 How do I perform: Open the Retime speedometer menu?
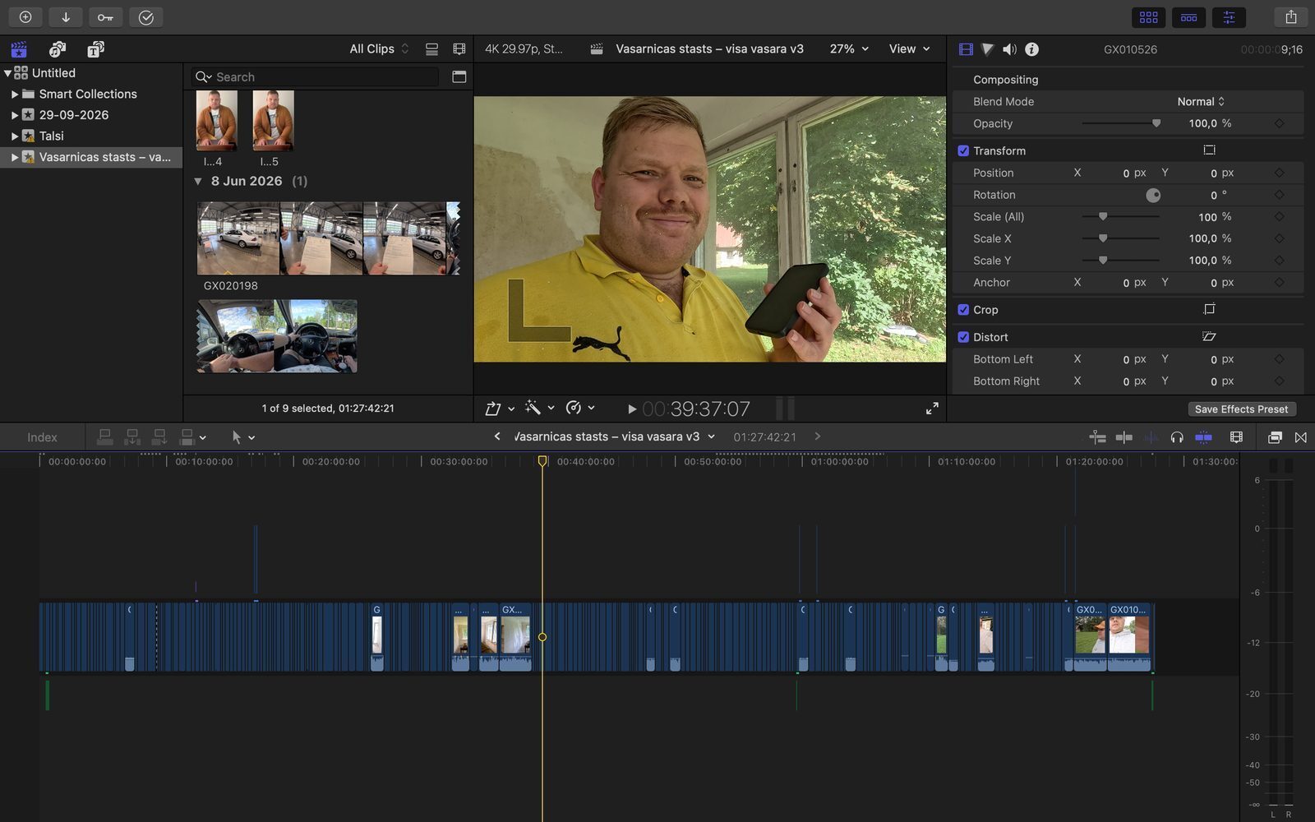tap(579, 408)
